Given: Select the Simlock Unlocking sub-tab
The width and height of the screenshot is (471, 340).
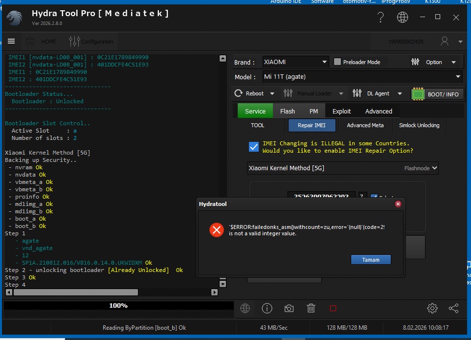Looking at the screenshot, I should click(419, 125).
